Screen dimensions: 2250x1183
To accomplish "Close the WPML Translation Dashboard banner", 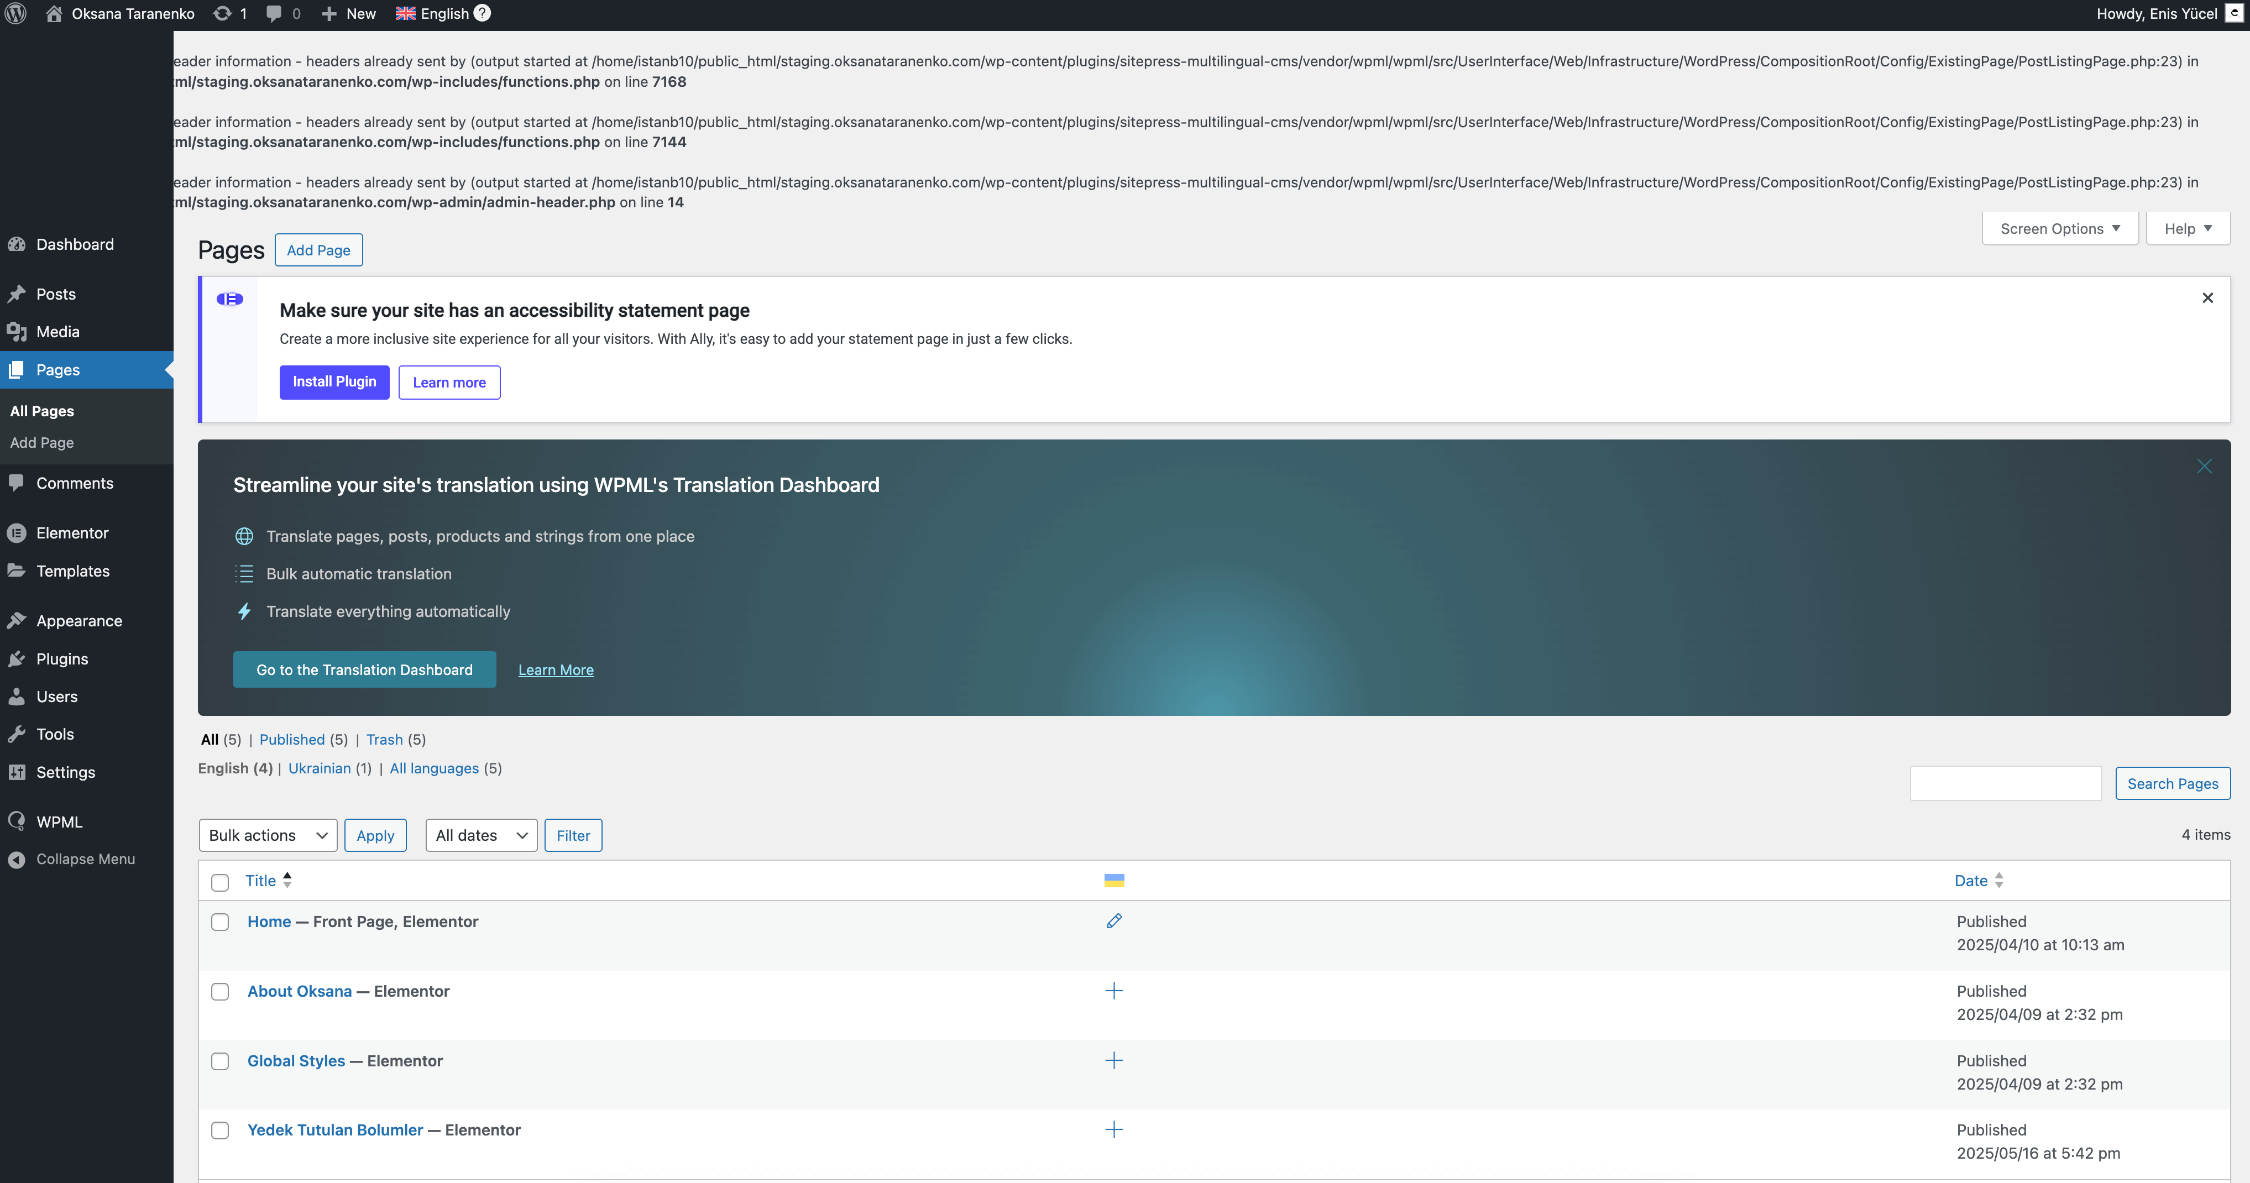I will tap(2204, 467).
